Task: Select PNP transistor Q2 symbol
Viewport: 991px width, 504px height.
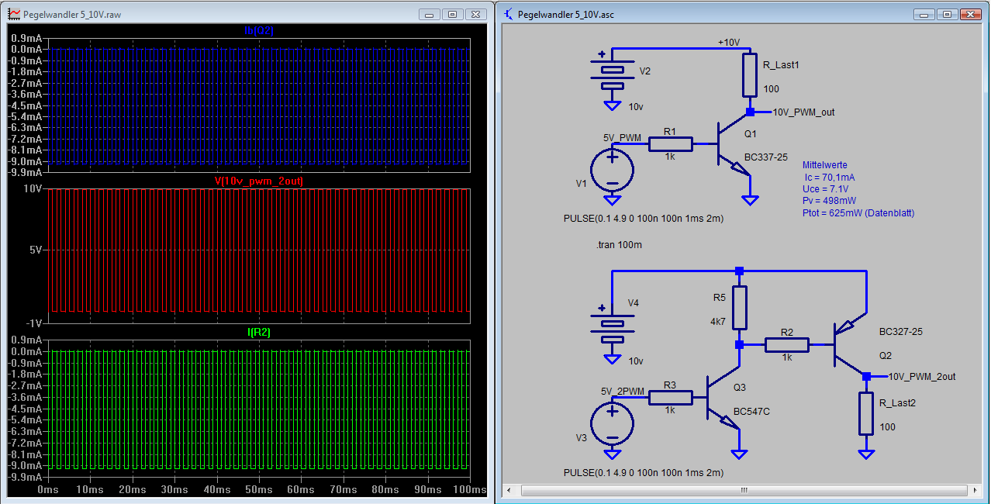Action: 850,345
